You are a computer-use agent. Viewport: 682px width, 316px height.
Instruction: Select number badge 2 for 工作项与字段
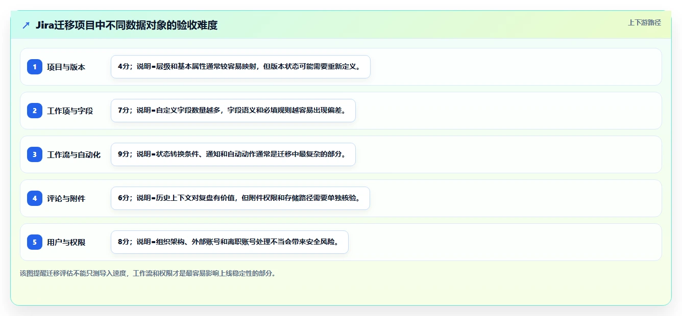point(35,111)
